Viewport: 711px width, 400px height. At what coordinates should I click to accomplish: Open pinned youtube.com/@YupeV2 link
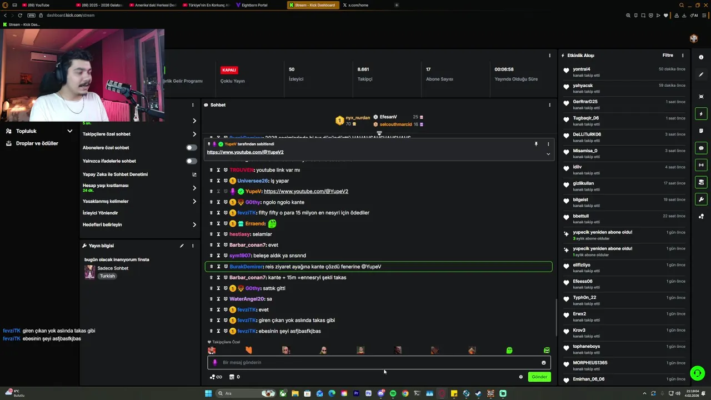tap(245, 152)
